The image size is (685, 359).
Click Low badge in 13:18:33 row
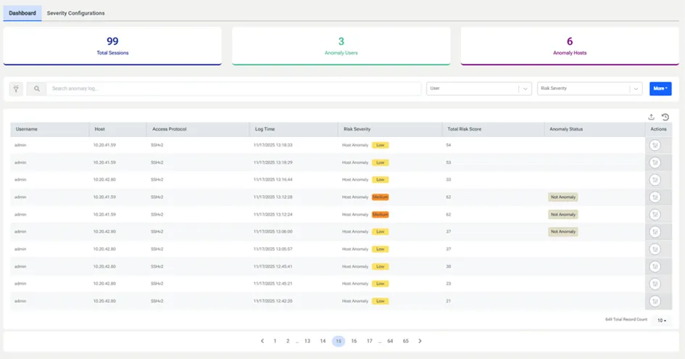(380, 145)
